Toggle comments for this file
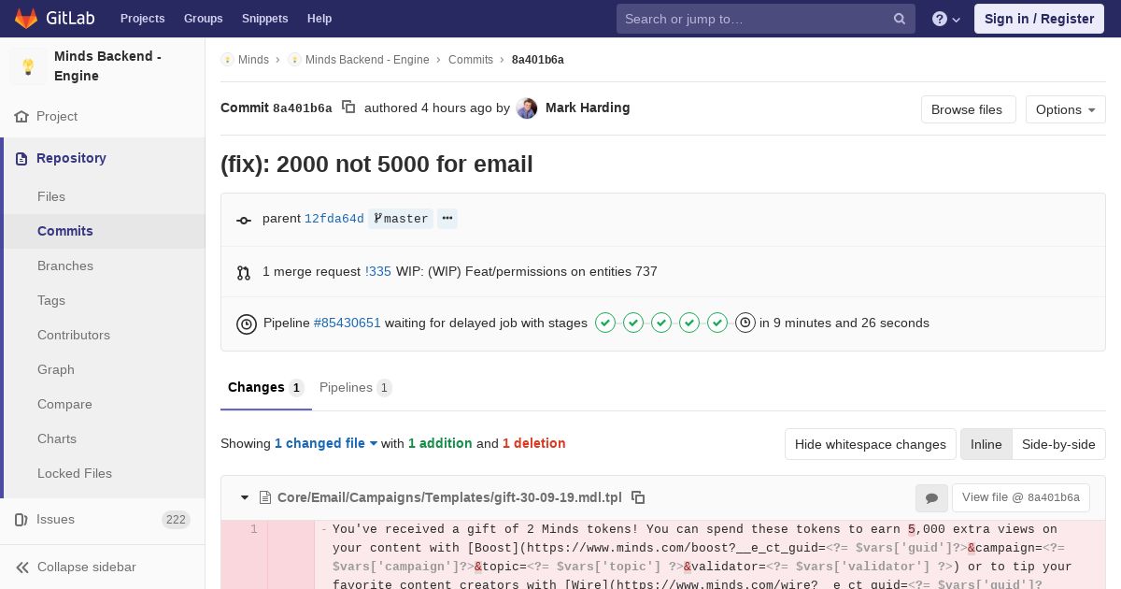1121x589 pixels. pos(931,498)
